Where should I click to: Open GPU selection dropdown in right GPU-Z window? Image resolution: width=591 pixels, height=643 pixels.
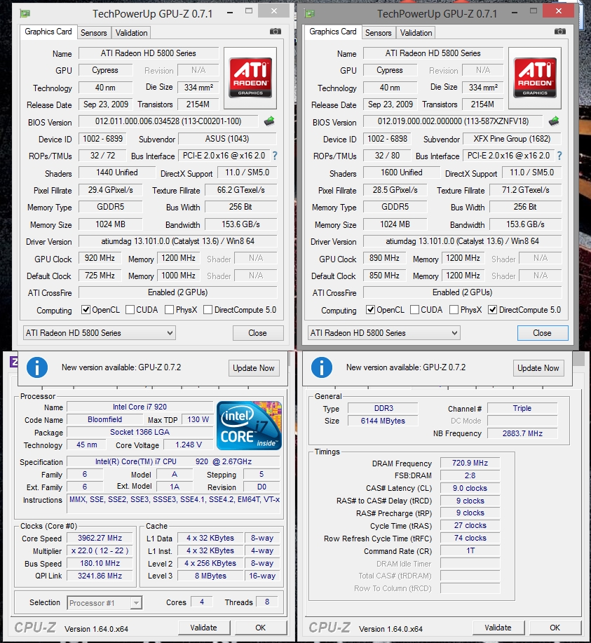tap(384, 333)
